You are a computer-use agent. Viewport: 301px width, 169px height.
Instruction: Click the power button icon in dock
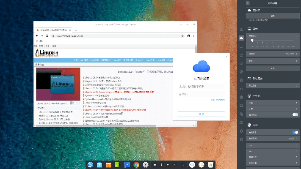pos(192,164)
